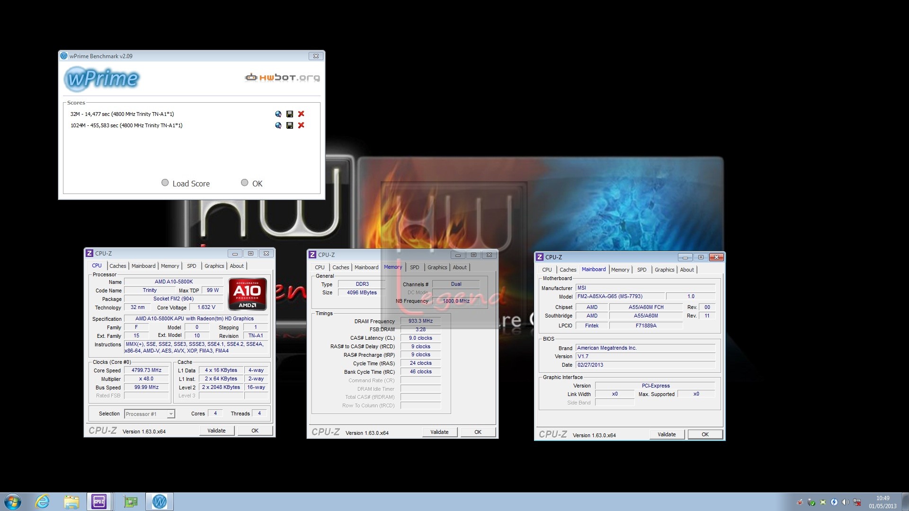909x511 pixels.
Task: Click the globe icon for 32M score
Action: pyautogui.click(x=278, y=114)
